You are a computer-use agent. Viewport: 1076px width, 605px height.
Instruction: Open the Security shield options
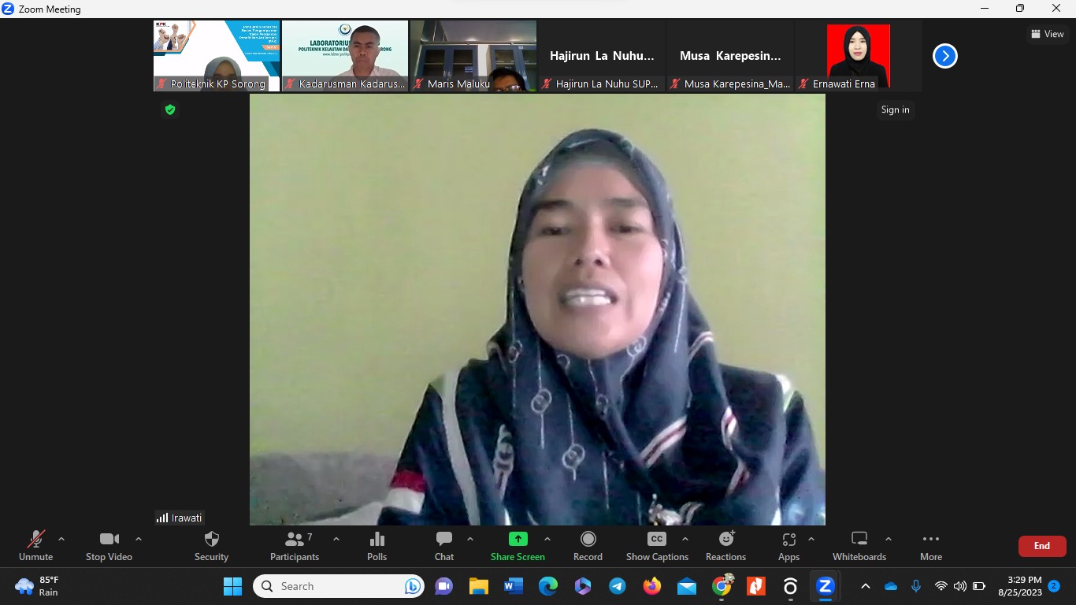[211, 546]
